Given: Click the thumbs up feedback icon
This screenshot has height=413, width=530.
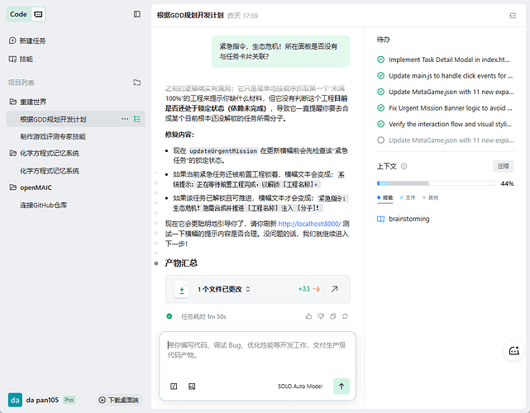Looking at the screenshot, I should 309,316.
